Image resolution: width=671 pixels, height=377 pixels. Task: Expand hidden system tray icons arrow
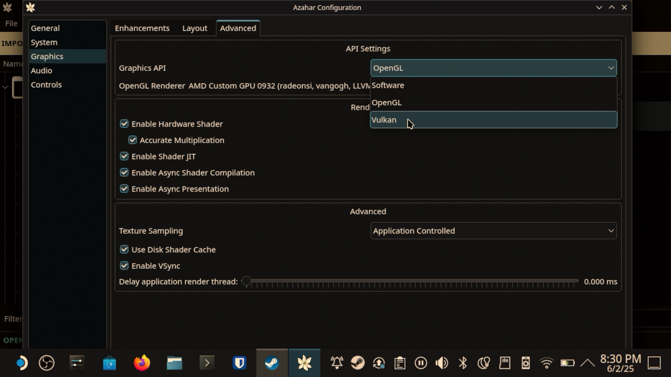pyautogui.click(x=587, y=363)
